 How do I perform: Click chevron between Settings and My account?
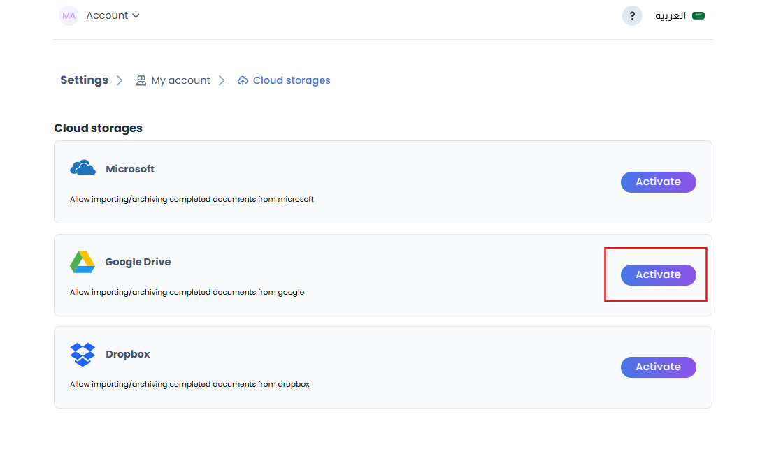point(120,80)
